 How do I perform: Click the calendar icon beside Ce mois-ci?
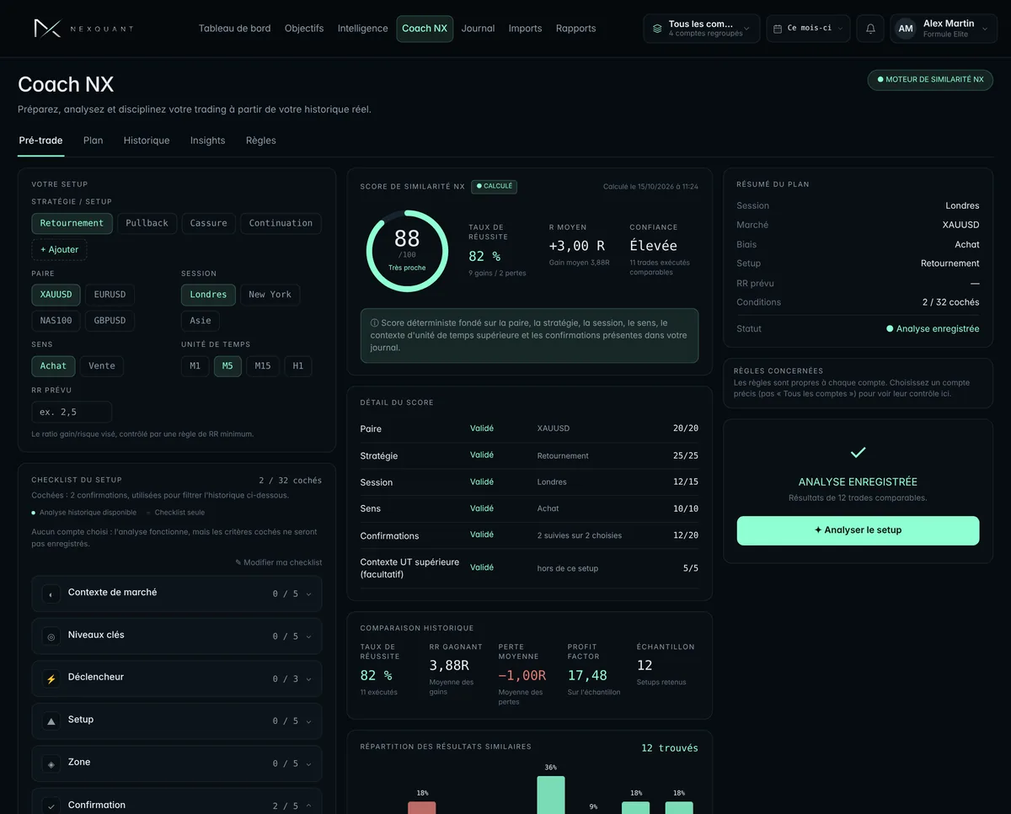tap(778, 29)
